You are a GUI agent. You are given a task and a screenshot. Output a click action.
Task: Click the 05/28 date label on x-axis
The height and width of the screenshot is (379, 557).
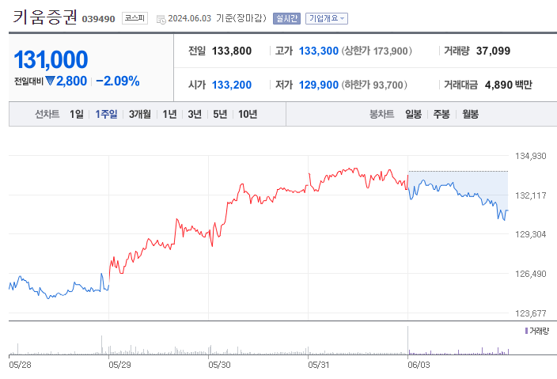20,365
